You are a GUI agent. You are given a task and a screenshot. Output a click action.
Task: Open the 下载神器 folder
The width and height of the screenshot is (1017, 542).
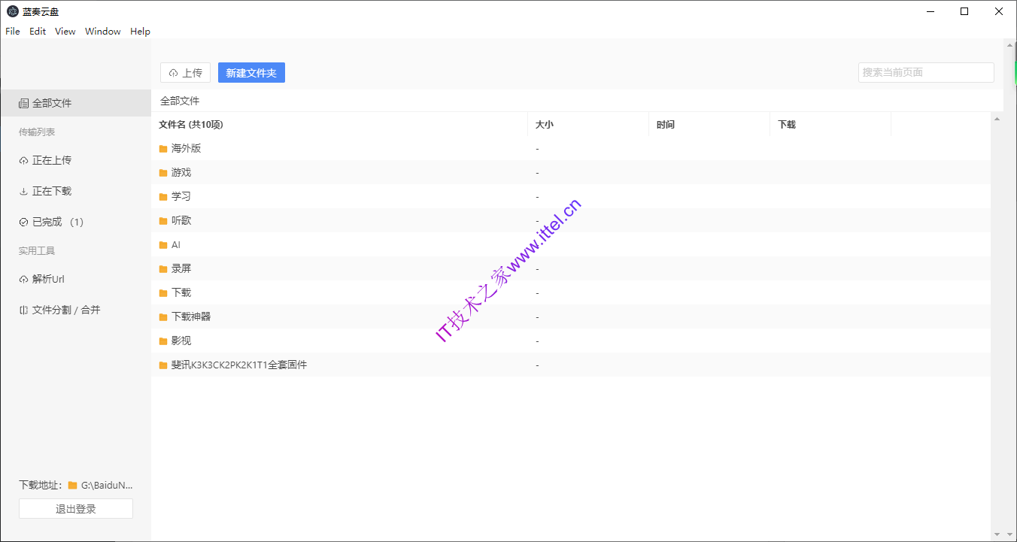191,316
